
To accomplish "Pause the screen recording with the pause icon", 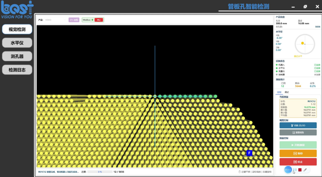I will click(295, 170).
